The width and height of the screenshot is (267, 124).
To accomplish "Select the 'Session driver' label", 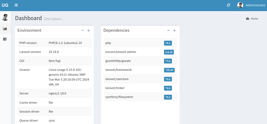I will pos(29,112).
